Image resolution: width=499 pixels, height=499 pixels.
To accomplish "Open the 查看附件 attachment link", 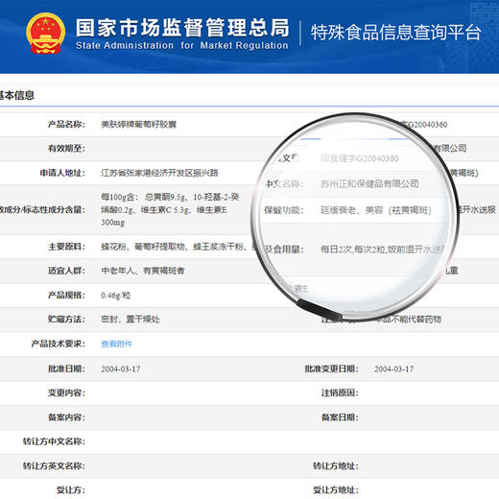I will click(117, 344).
